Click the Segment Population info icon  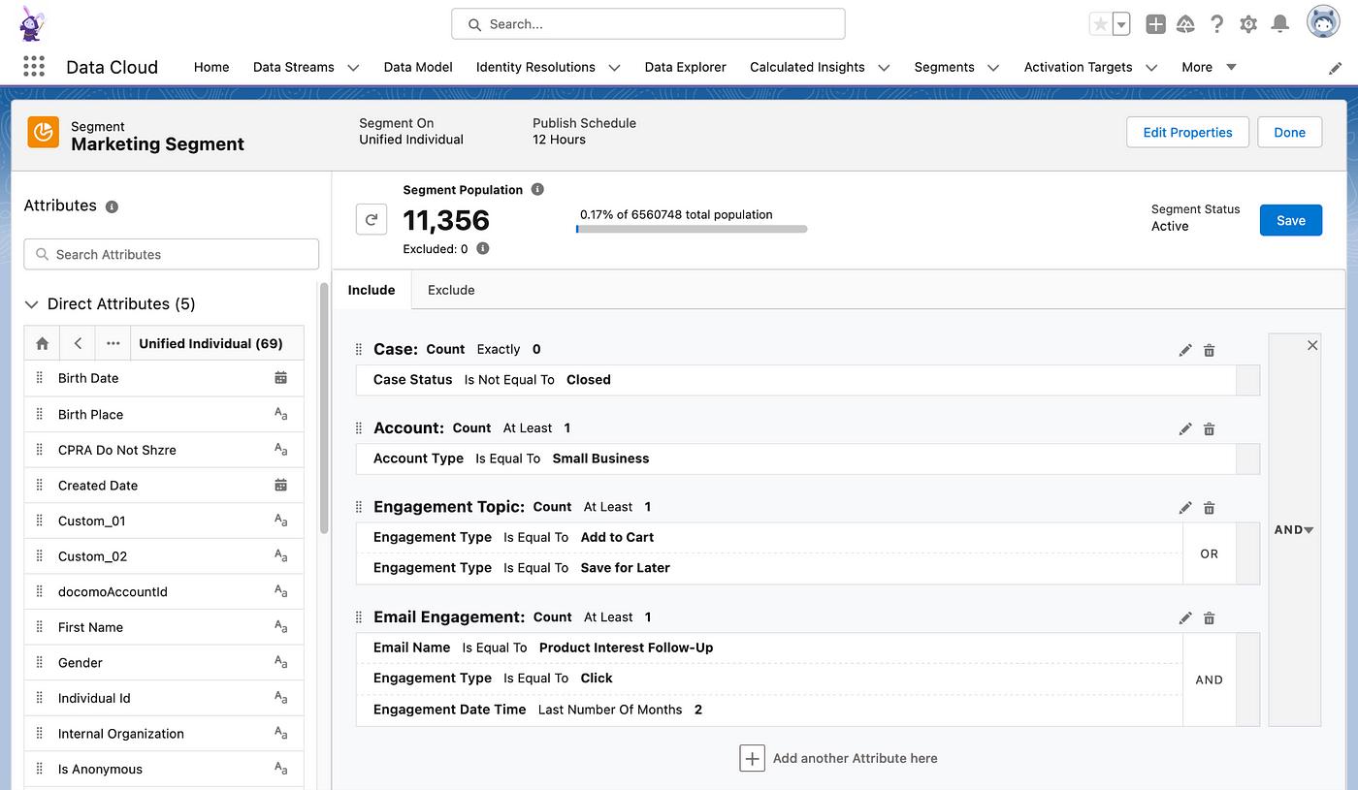[537, 190]
